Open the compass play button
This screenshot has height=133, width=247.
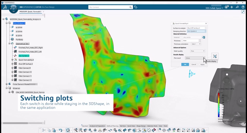tap(14, 9)
